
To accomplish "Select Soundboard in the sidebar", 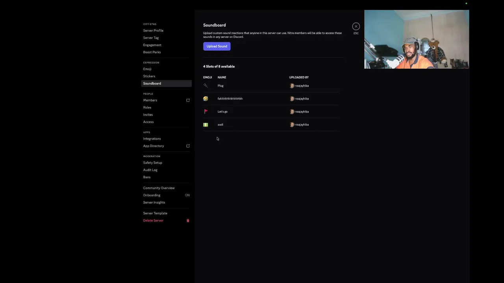I will coord(167,83).
